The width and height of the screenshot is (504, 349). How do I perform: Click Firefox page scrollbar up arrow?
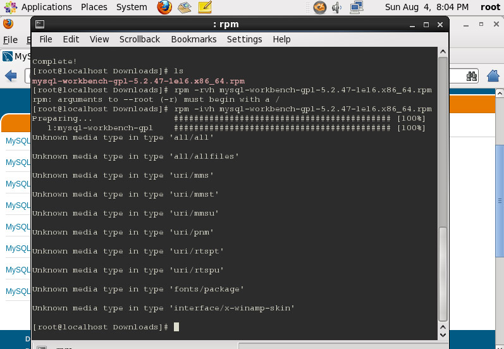click(500, 93)
